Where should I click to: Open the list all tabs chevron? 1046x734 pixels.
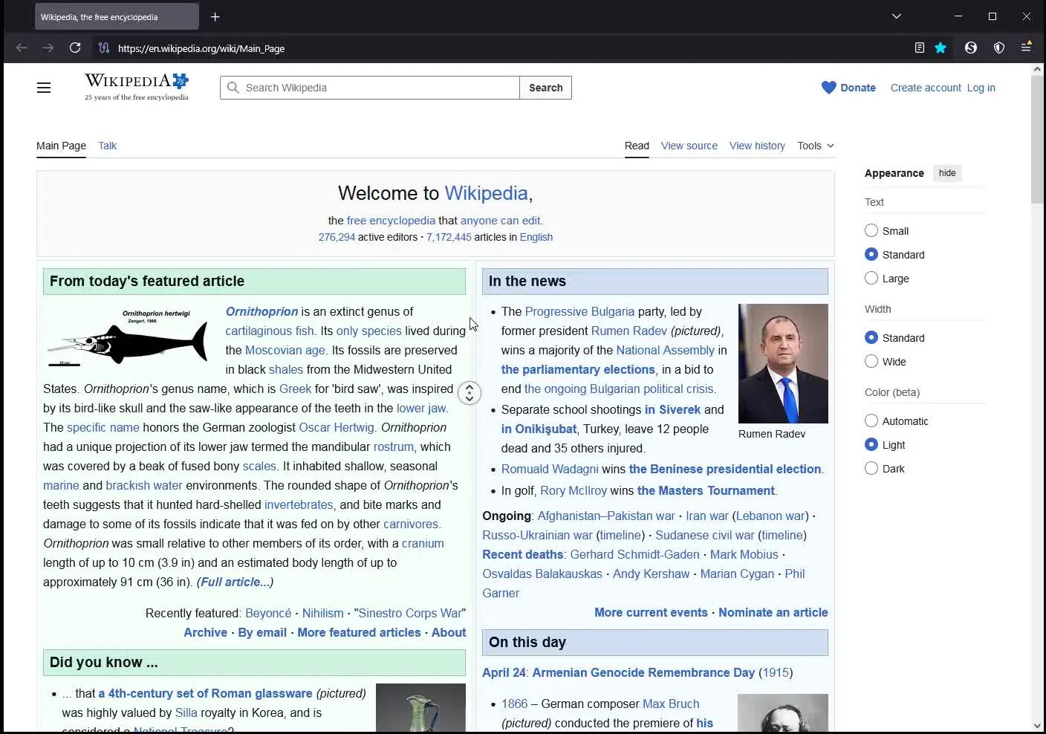pyautogui.click(x=897, y=16)
